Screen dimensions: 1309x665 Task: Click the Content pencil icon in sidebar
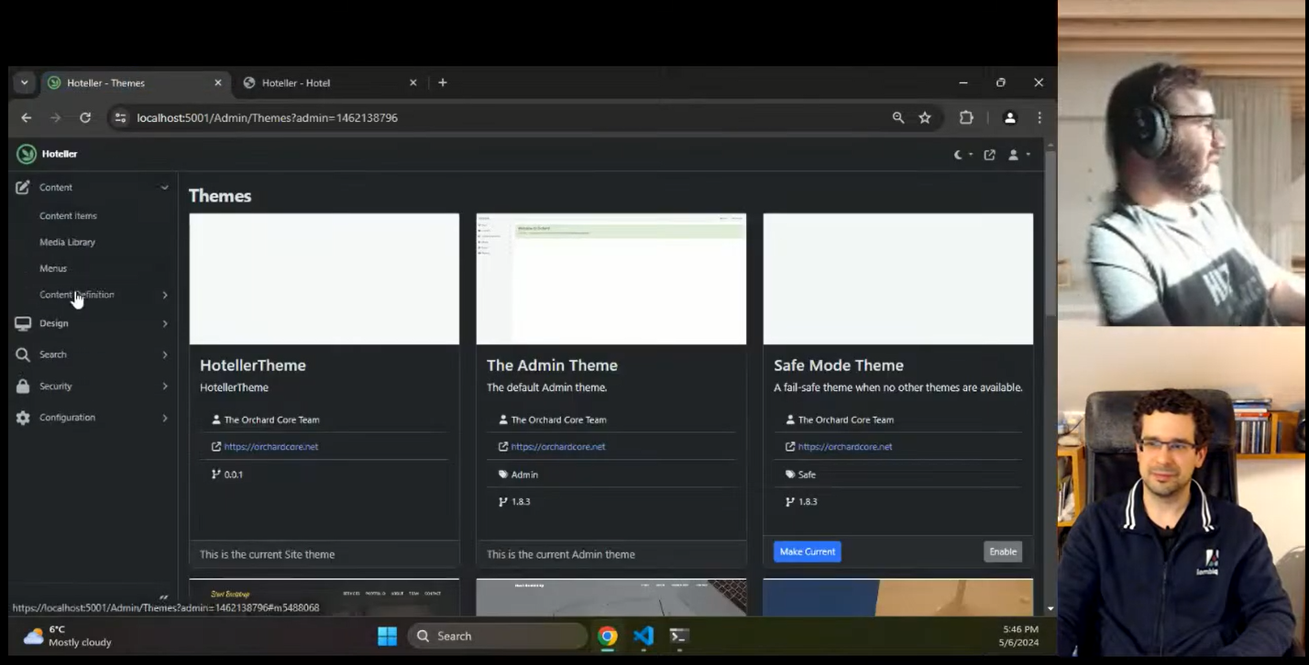pos(23,187)
